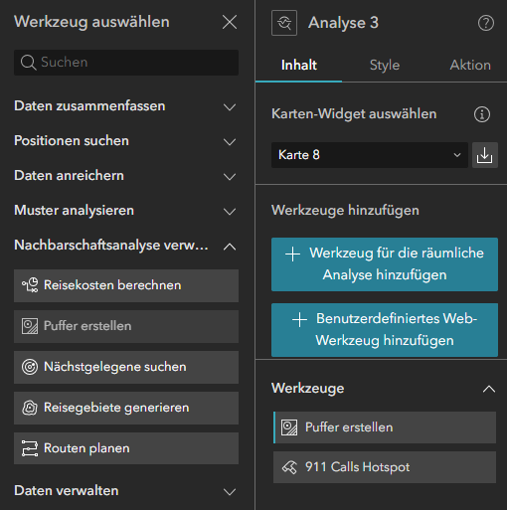Screen dimensions: 507x510
Task: Click Puffer erstellen icon in tool list
Action: point(30,326)
